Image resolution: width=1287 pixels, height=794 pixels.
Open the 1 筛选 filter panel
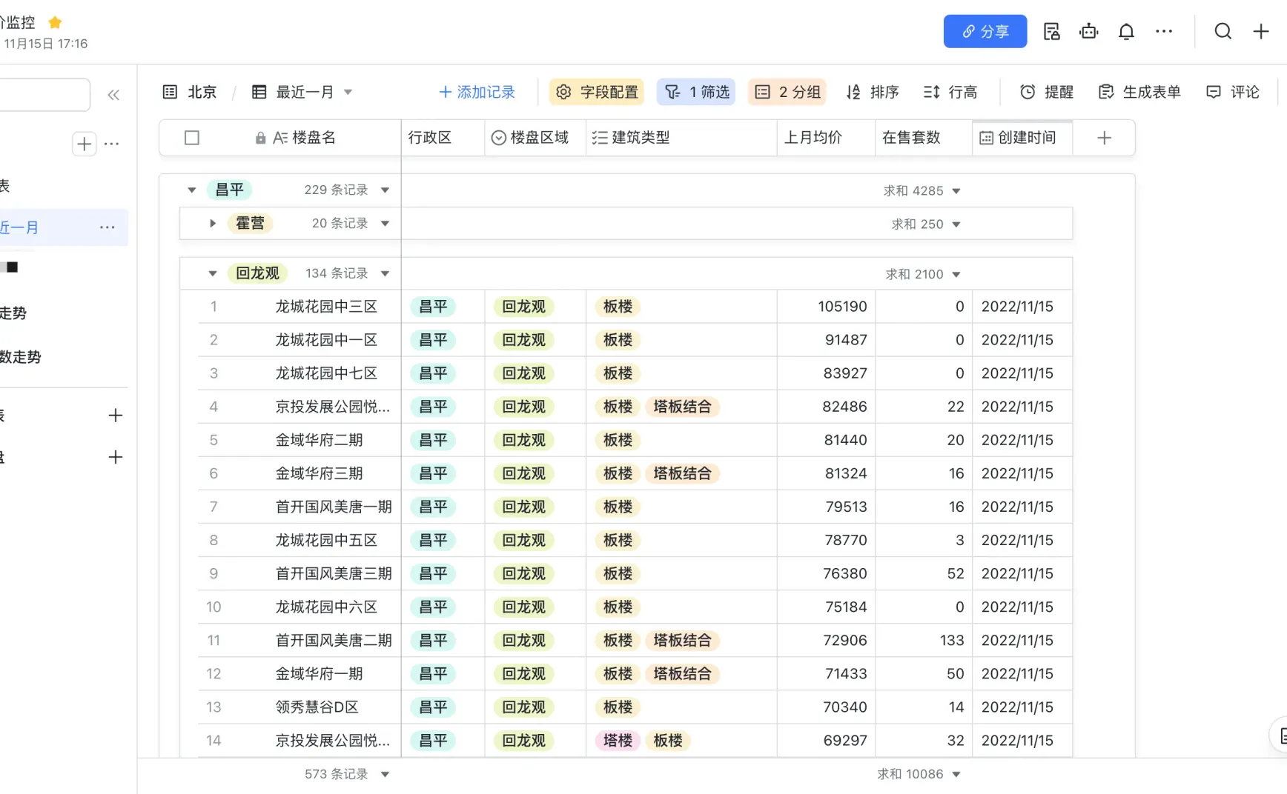(x=697, y=92)
